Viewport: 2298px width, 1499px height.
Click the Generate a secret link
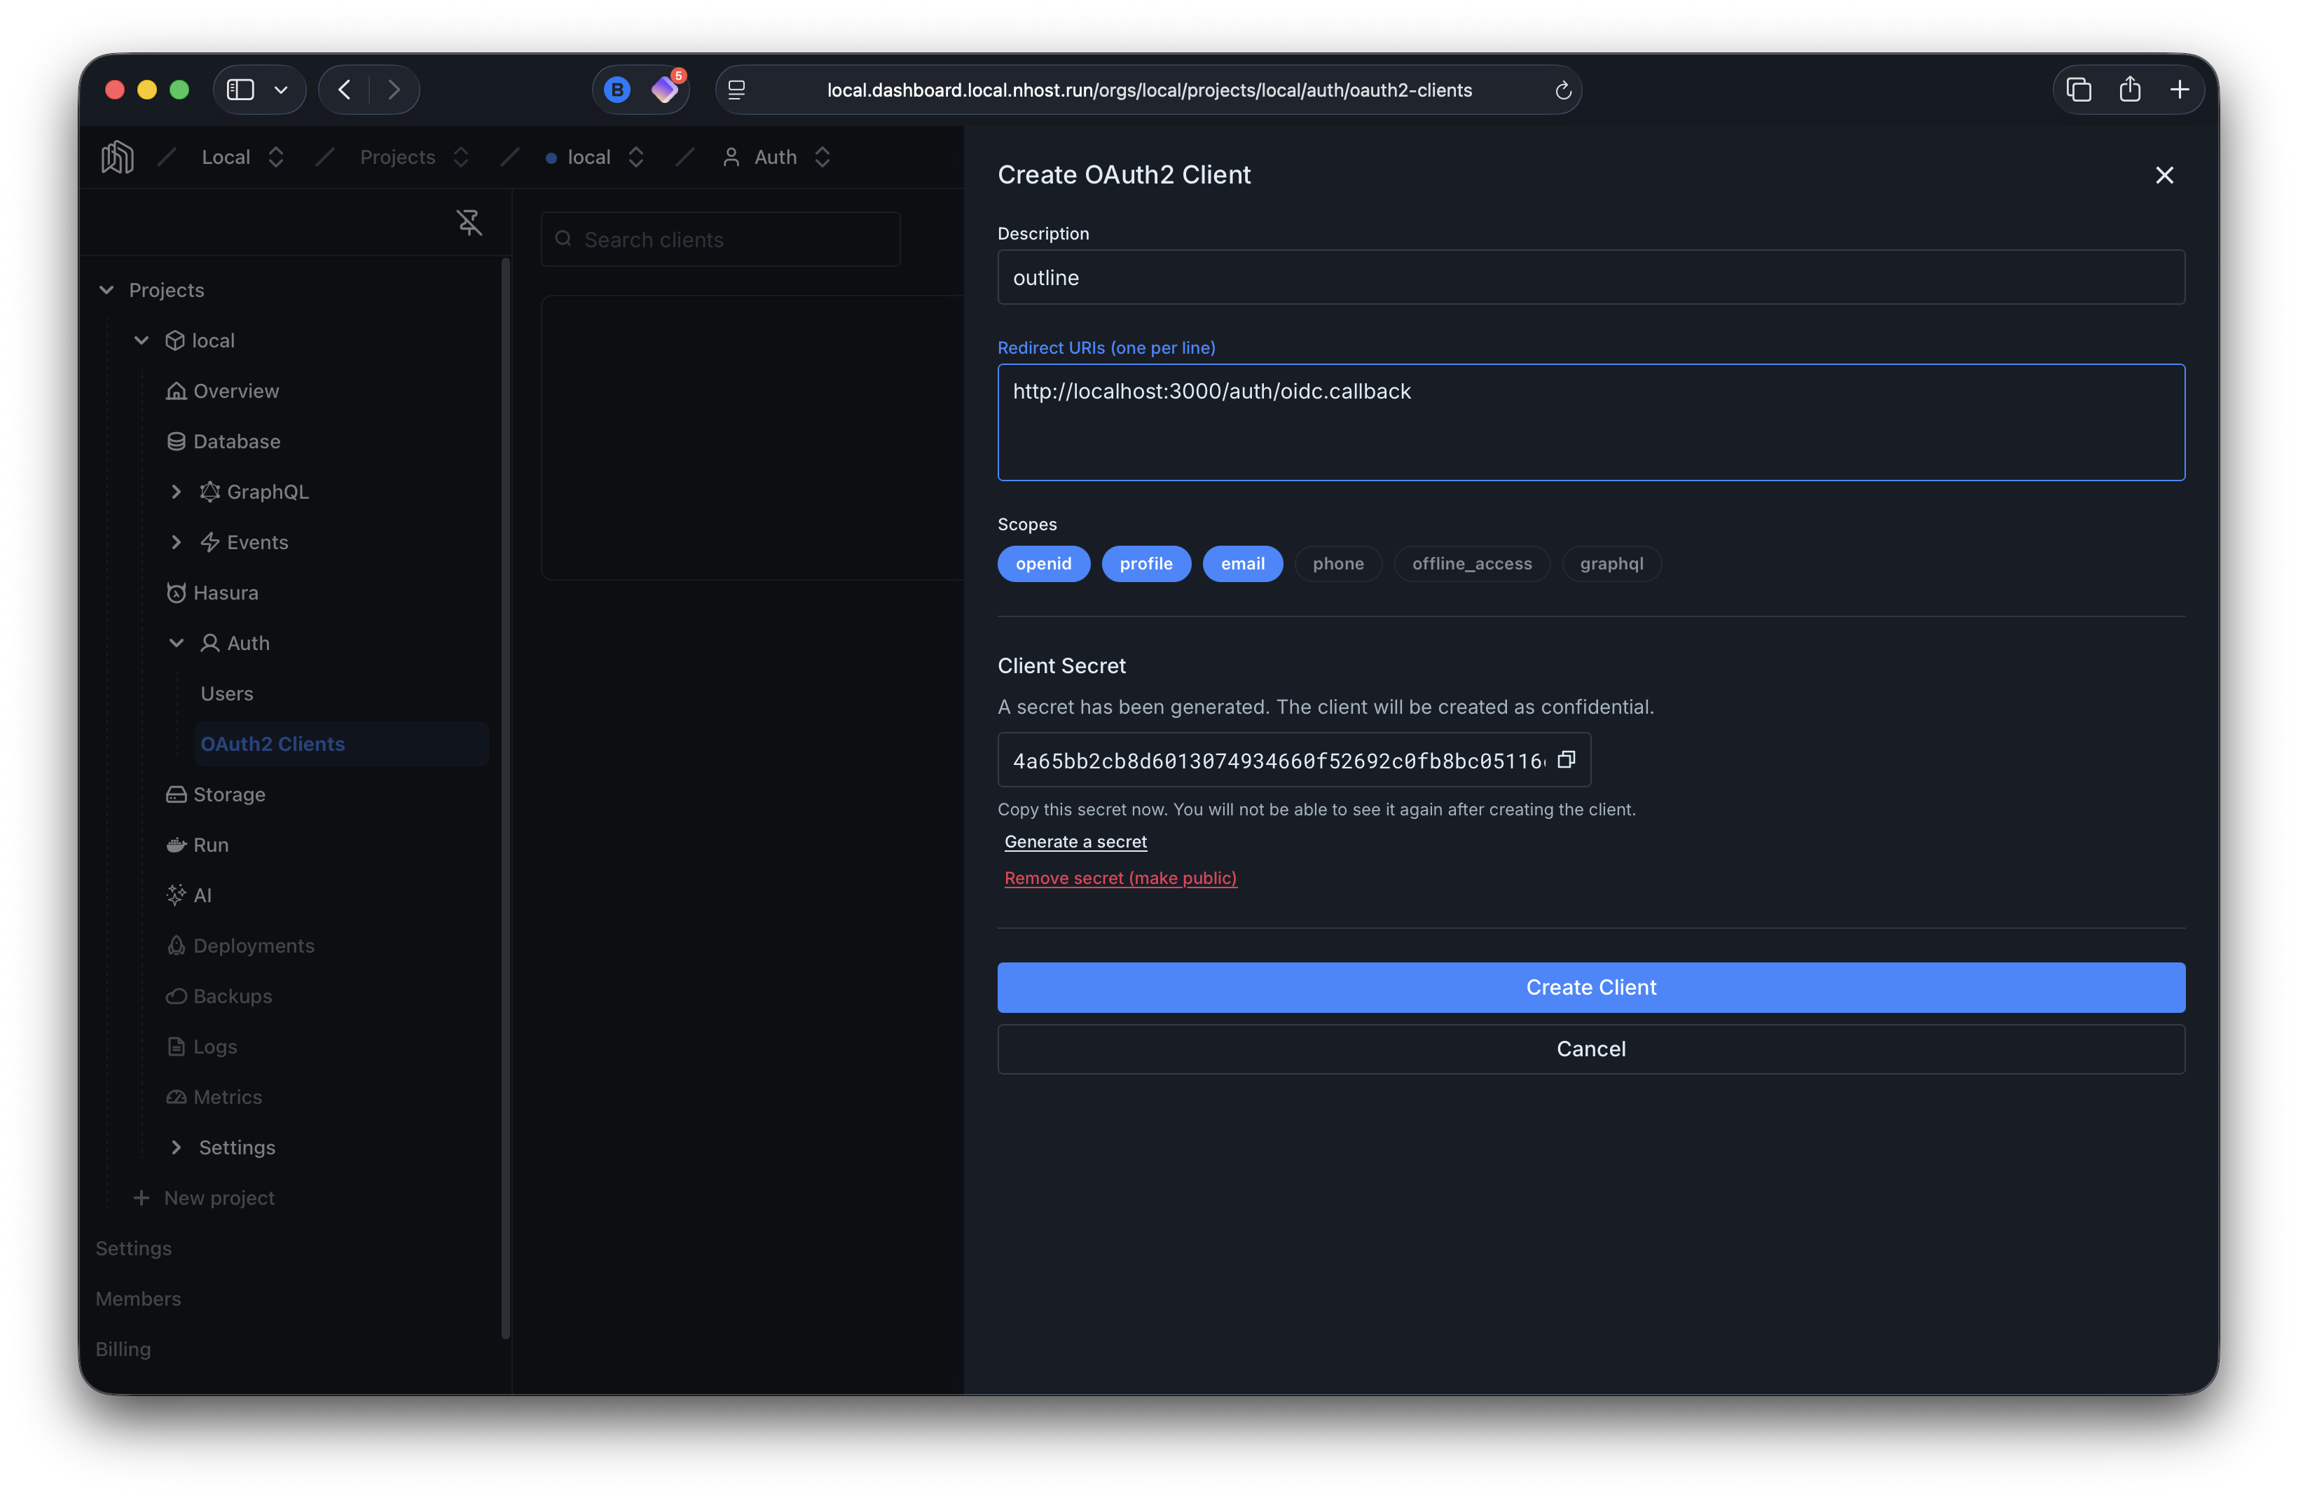tap(1075, 841)
